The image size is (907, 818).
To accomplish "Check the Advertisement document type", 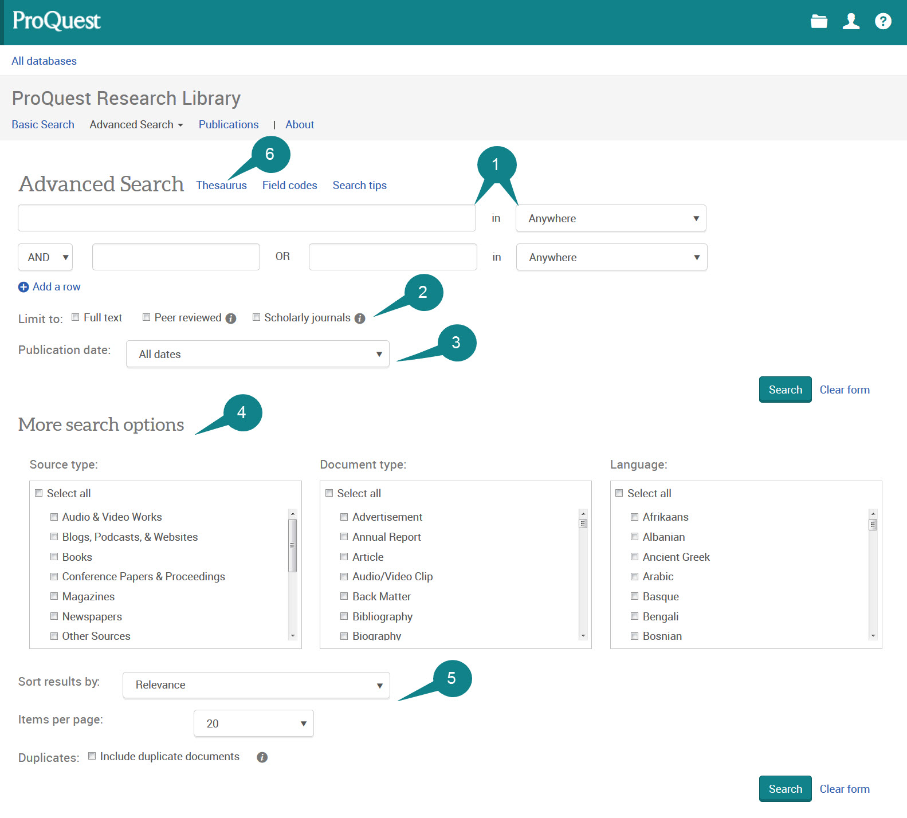I will [x=344, y=517].
